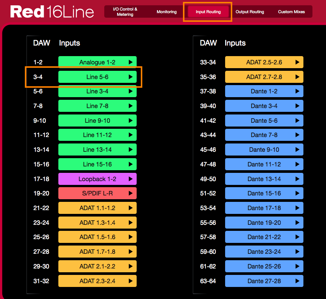This screenshot has width=326, height=299.
Task: Open the Analogue 1-2 input dropdown
Action: (97, 62)
